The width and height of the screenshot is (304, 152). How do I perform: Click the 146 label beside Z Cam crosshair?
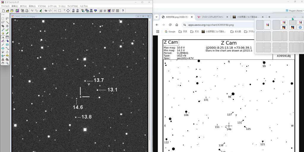tap(229, 129)
